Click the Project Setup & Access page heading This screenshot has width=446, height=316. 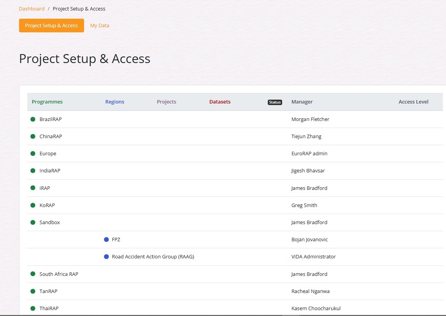84,59
